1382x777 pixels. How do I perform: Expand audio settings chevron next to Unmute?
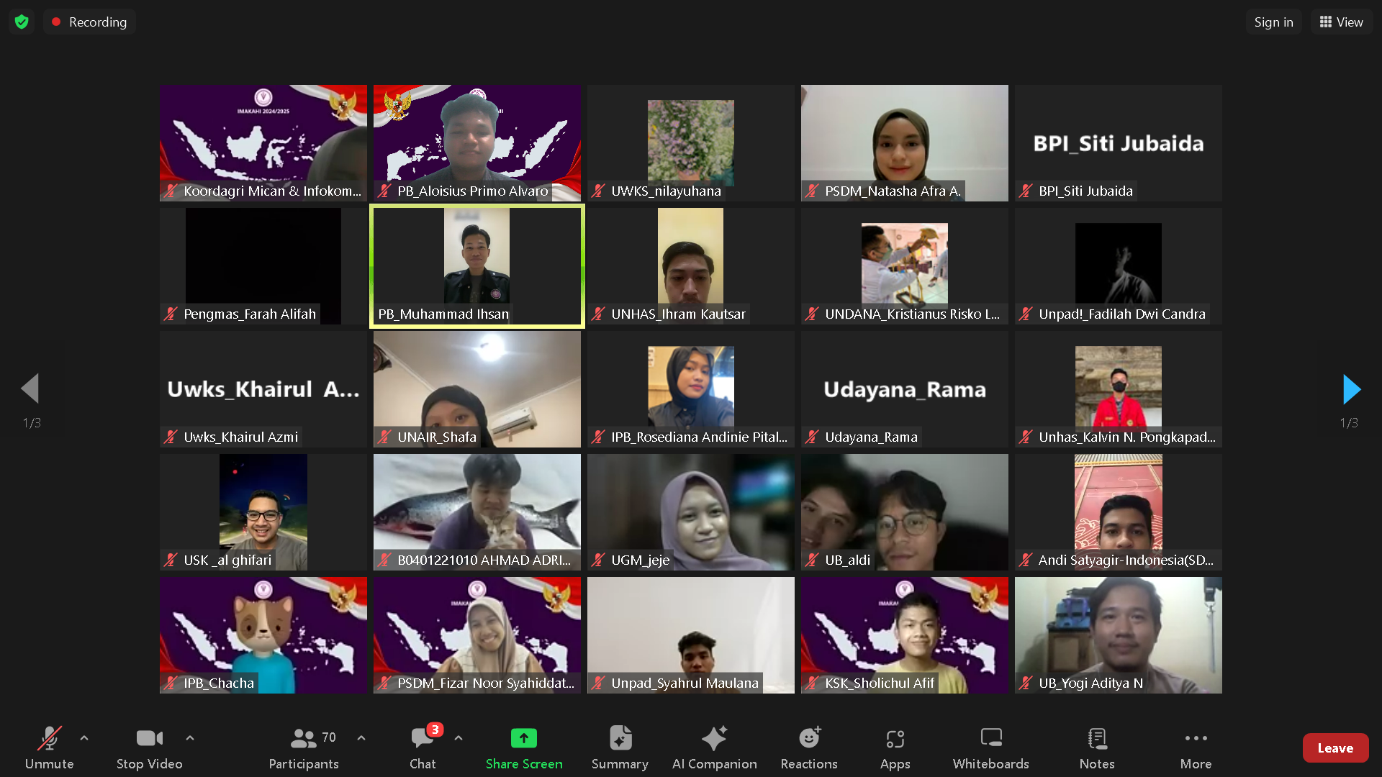click(x=84, y=738)
